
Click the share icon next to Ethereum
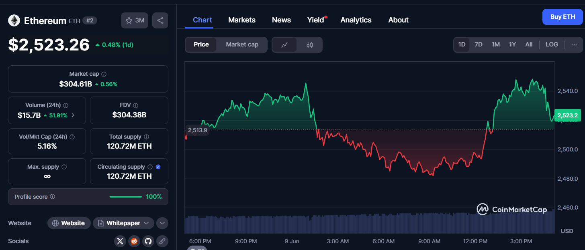click(x=160, y=20)
